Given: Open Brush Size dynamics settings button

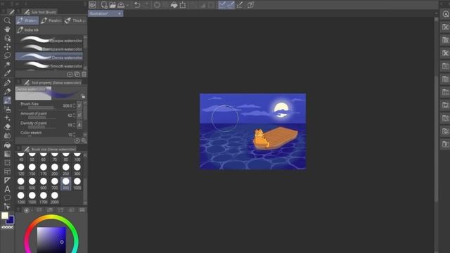Looking at the screenshot, I should tap(79, 105).
